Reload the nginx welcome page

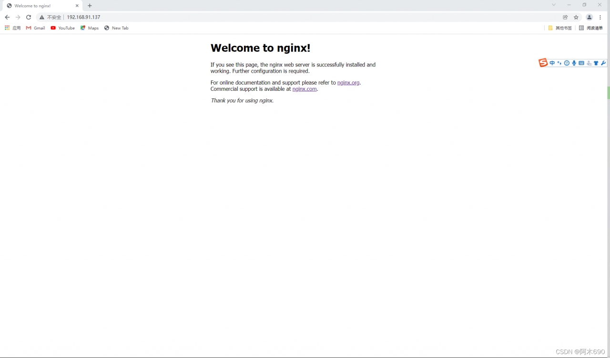pyautogui.click(x=29, y=17)
